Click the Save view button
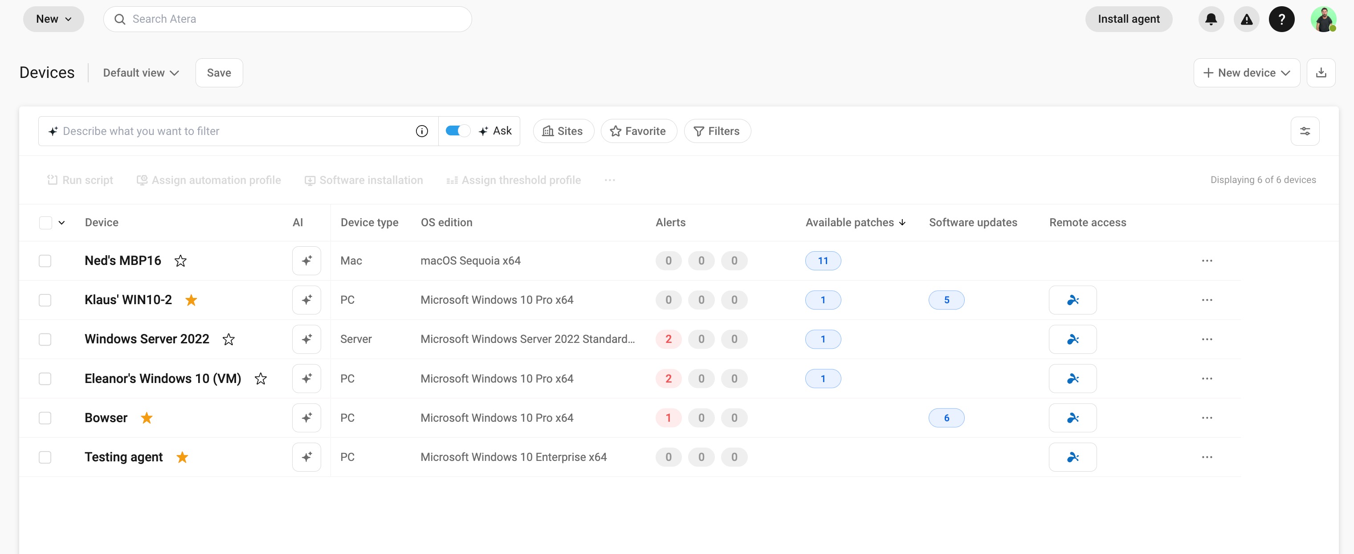Image resolution: width=1354 pixels, height=554 pixels. click(219, 73)
